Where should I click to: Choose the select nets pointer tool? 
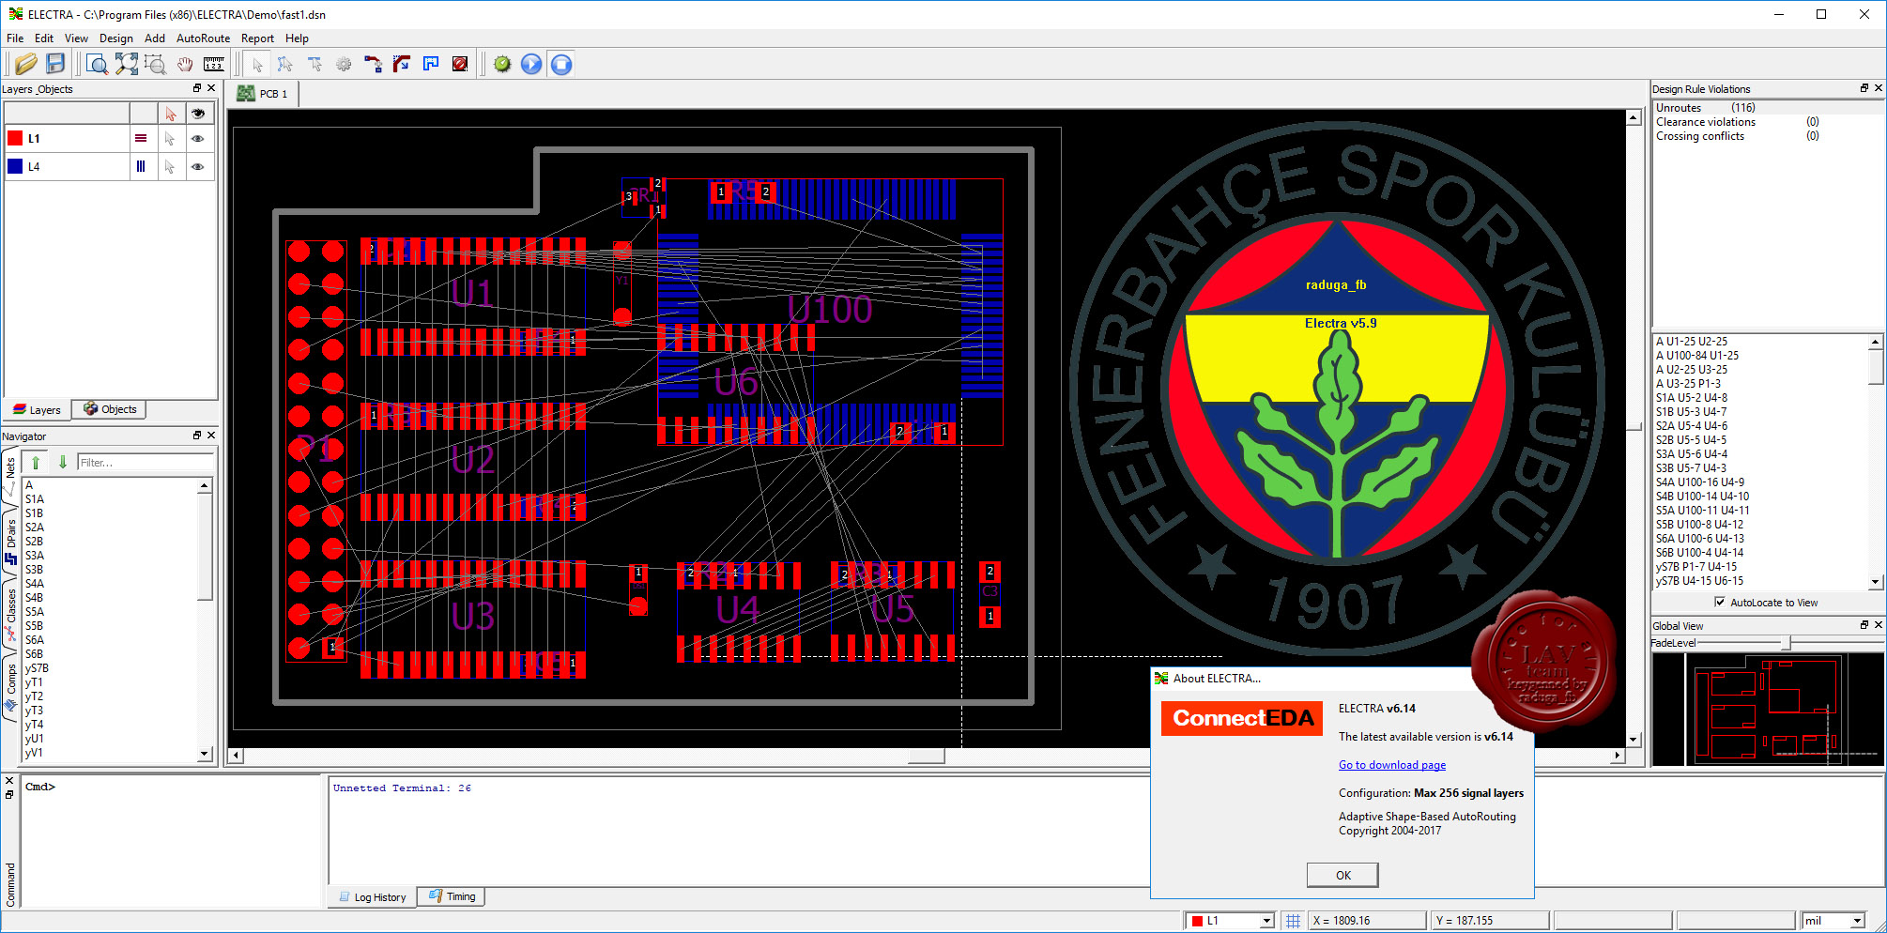[x=285, y=64]
